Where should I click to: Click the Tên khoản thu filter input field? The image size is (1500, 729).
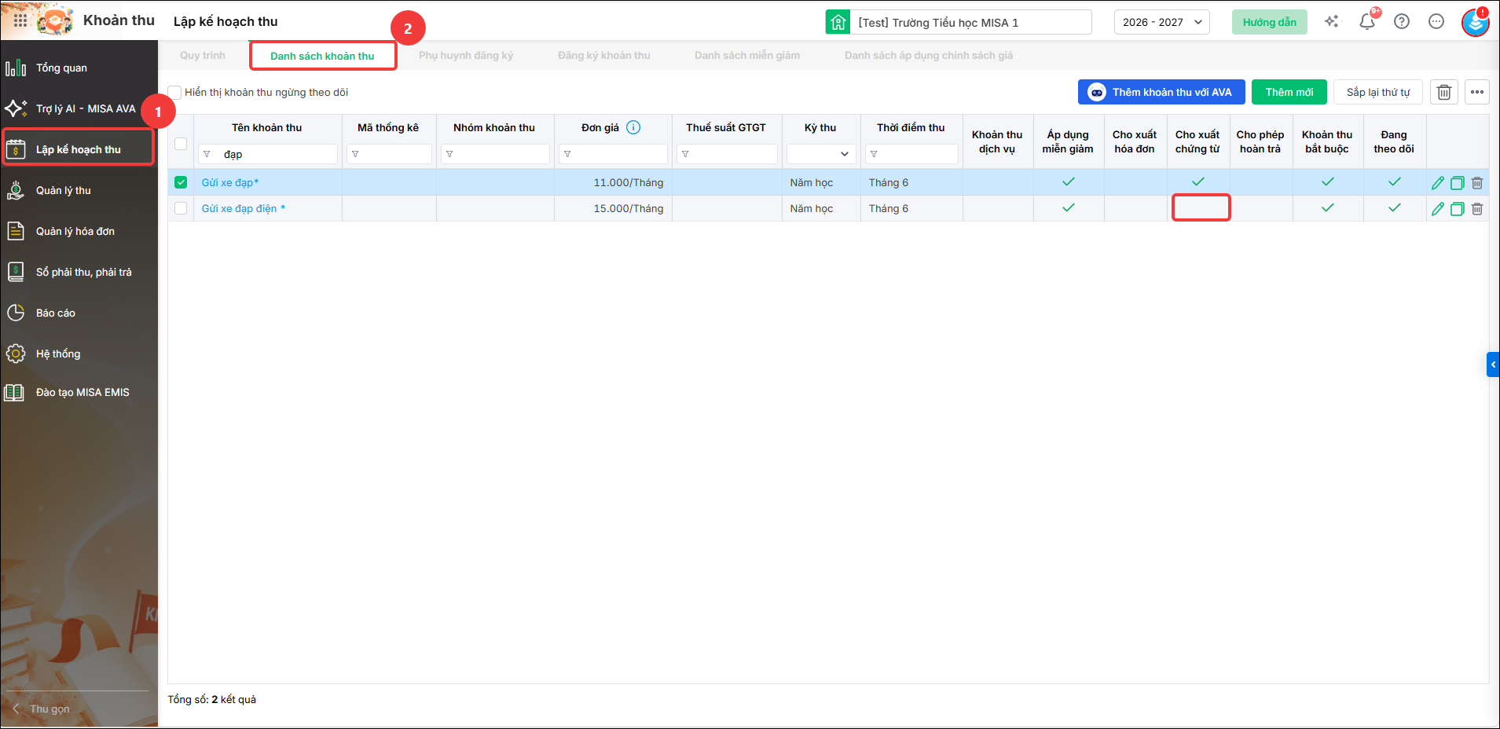click(x=268, y=154)
